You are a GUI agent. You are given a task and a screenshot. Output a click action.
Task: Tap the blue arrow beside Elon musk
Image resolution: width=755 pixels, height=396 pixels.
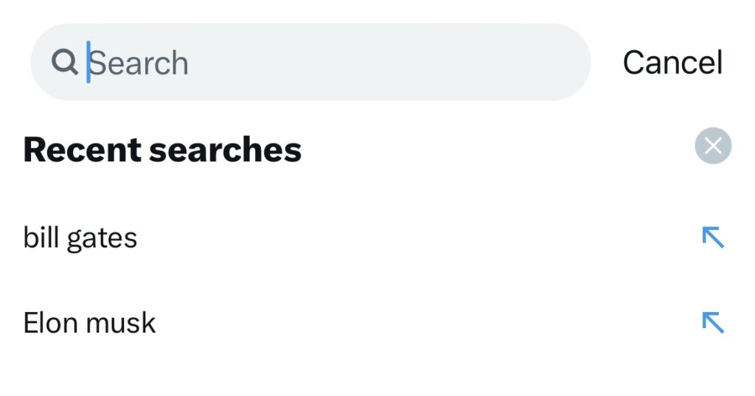(713, 322)
